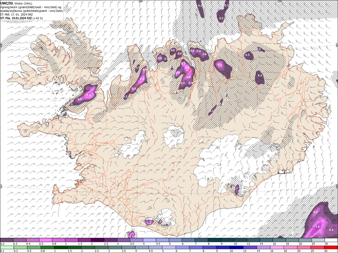Select the 0.5 green swatch in lower legend
338x253 pixels.
(34, 247)
